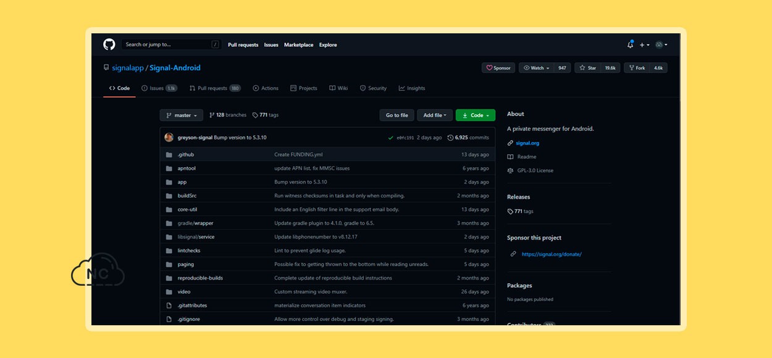Click the Go to file button
The image size is (772, 358).
click(397, 115)
